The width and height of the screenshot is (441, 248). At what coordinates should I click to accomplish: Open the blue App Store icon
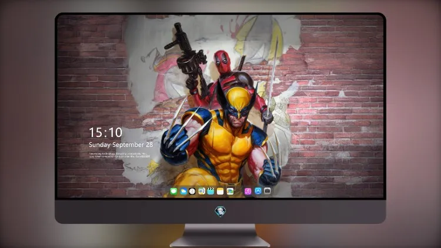coord(258,191)
